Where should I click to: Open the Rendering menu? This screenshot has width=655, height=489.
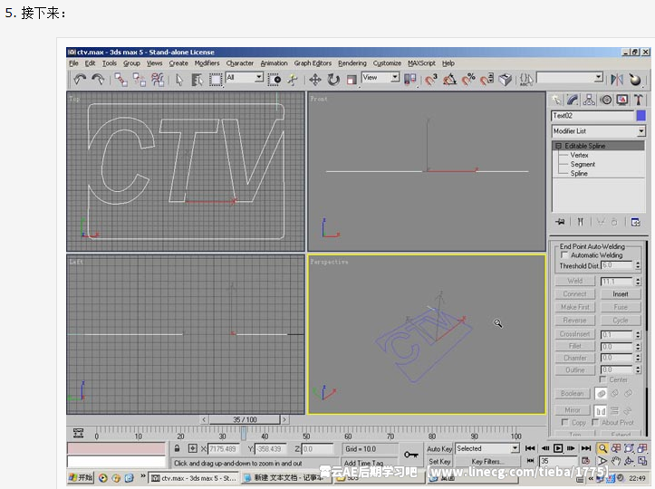coord(352,63)
